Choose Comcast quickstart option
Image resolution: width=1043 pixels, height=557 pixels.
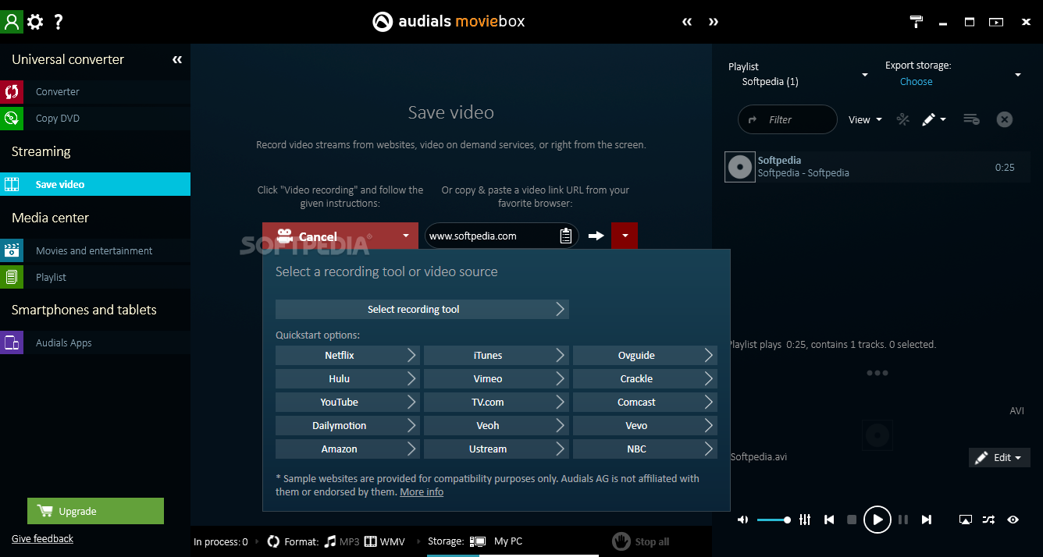pos(645,402)
